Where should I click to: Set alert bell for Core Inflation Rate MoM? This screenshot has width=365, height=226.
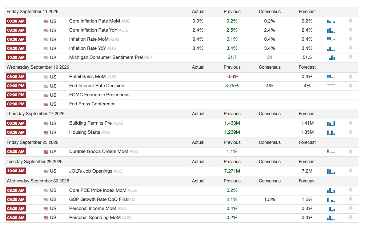click(350, 21)
